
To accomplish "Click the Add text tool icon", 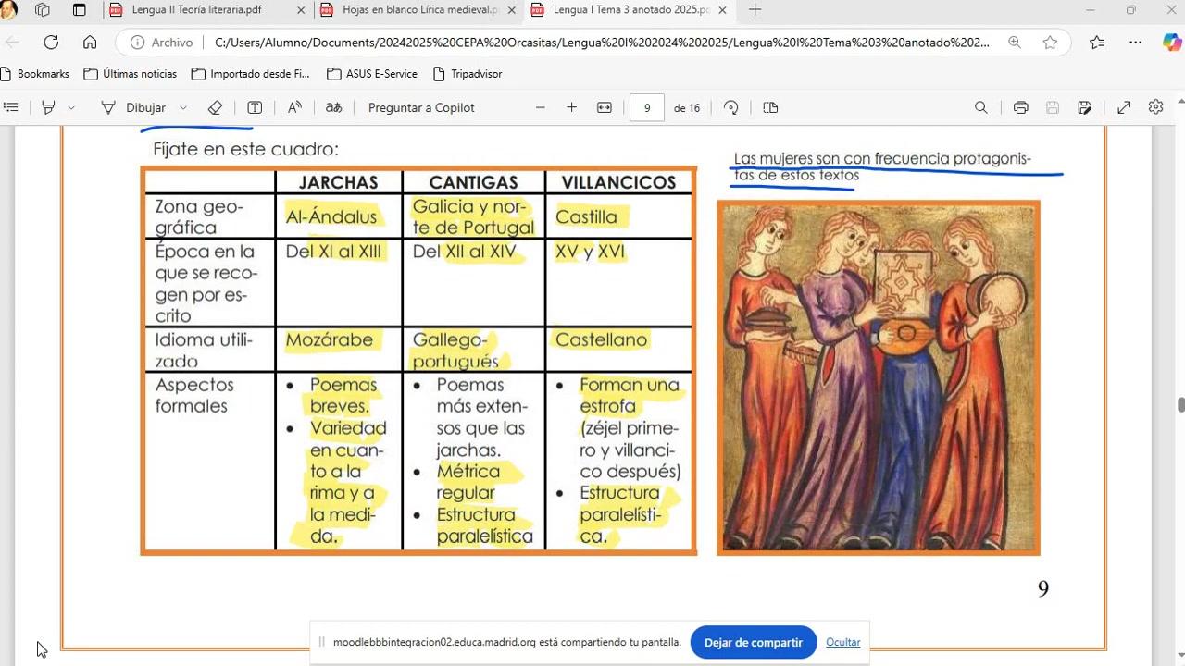I will click(255, 107).
